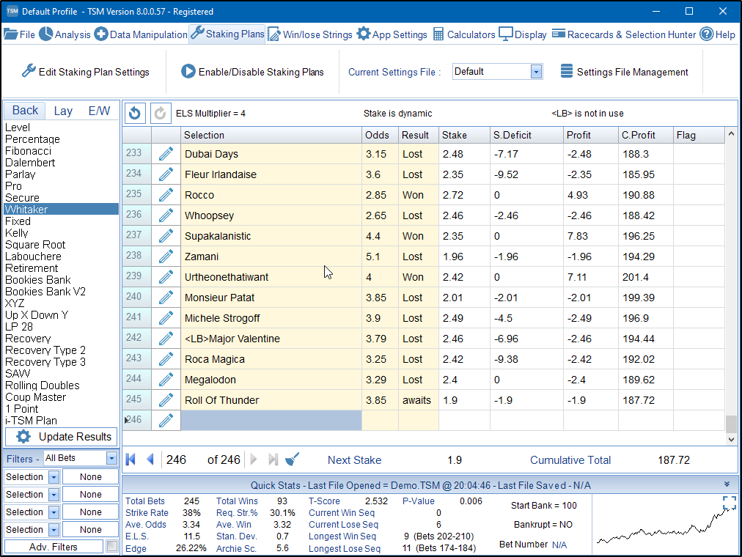Expand the first Selection filter dropdown

(x=54, y=477)
